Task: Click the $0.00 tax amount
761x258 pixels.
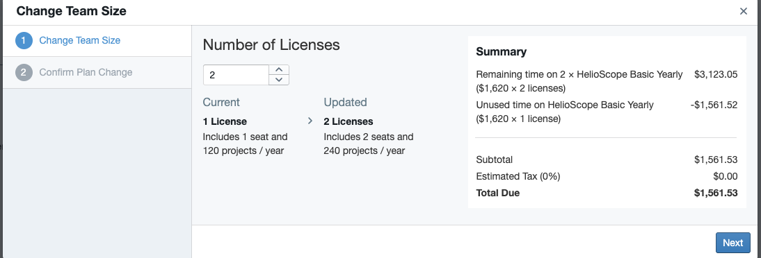Action: 725,177
